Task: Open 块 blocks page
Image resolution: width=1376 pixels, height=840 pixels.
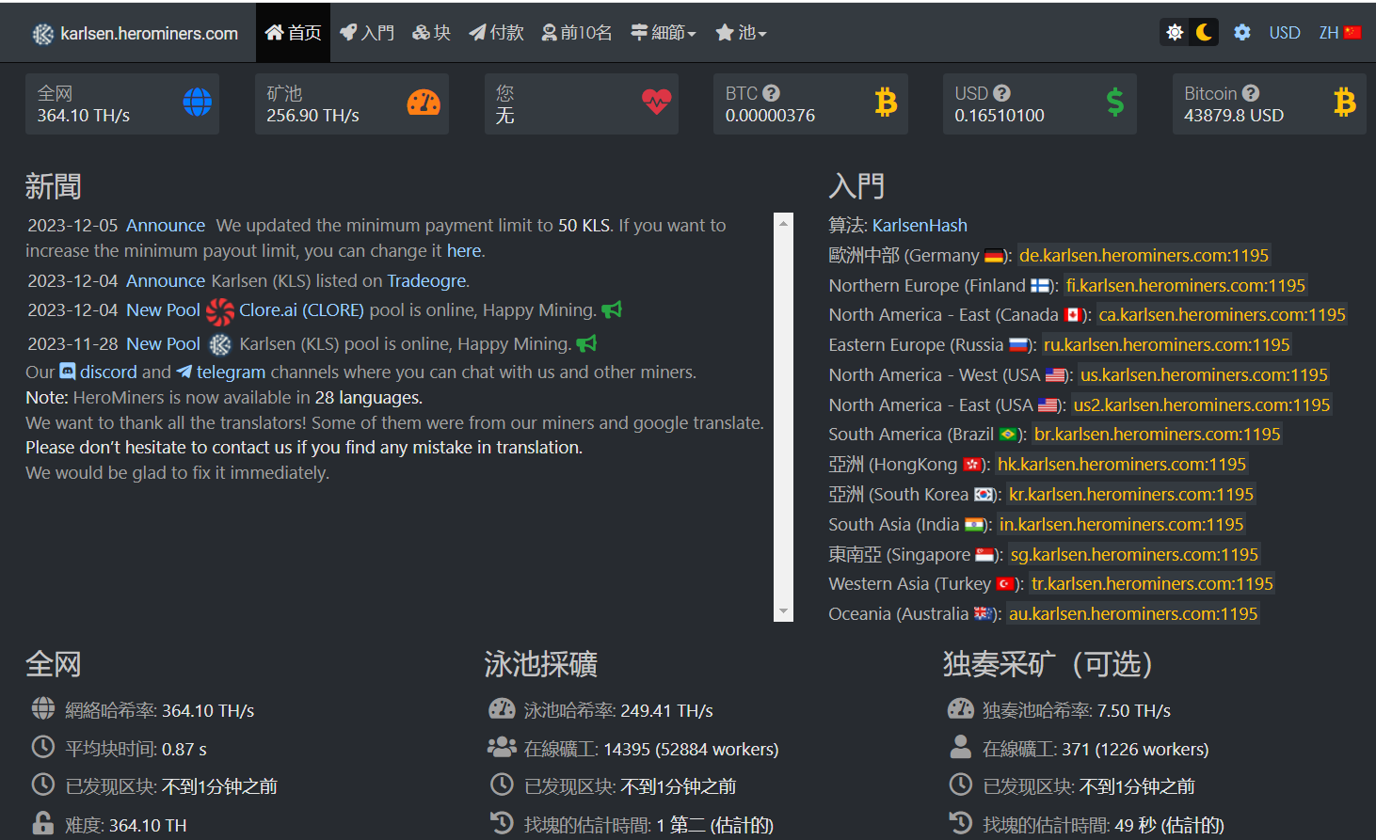Action: [x=432, y=33]
